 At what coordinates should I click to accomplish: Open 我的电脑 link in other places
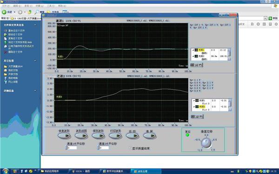13,78
